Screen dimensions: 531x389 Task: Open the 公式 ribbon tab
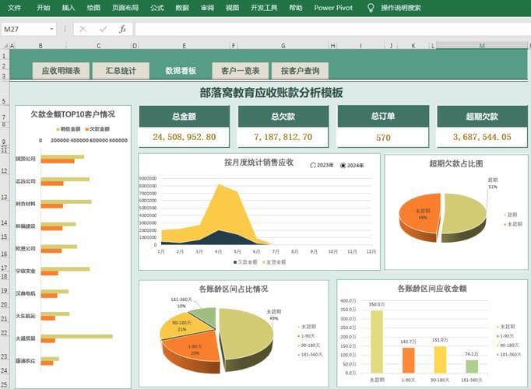(157, 8)
